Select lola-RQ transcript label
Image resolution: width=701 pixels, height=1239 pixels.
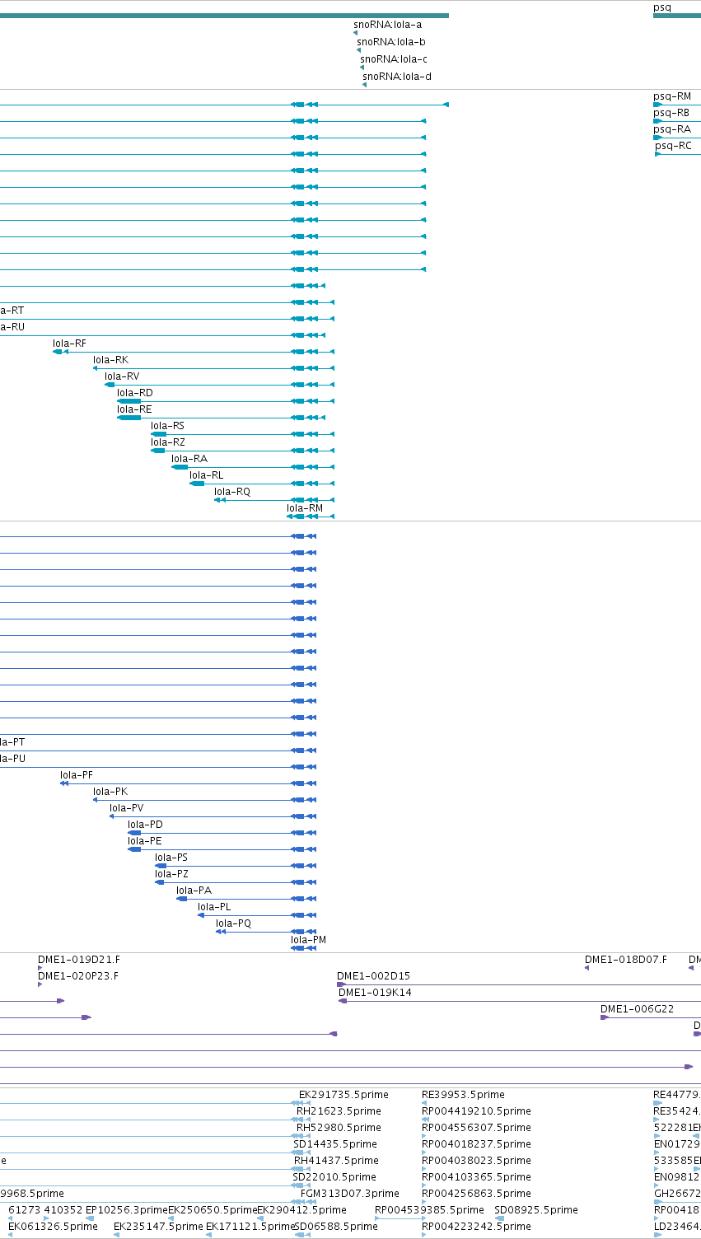pos(232,492)
